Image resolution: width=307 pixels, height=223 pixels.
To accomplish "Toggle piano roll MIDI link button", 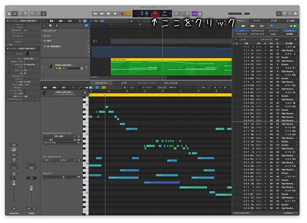I will coord(104,88).
